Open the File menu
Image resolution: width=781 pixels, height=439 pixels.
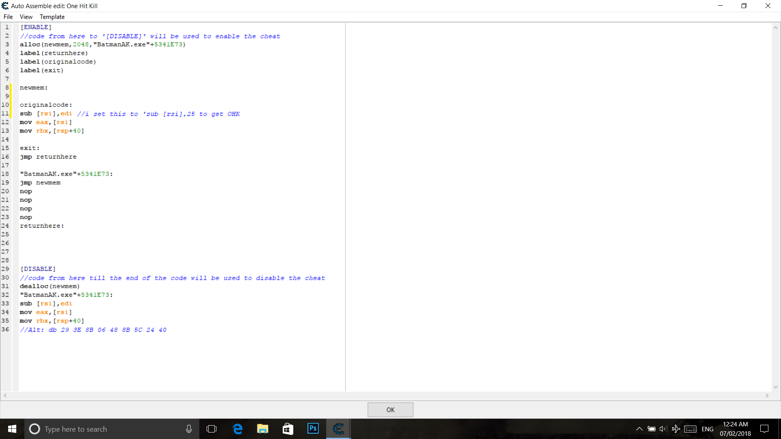(x=8, y=17)
